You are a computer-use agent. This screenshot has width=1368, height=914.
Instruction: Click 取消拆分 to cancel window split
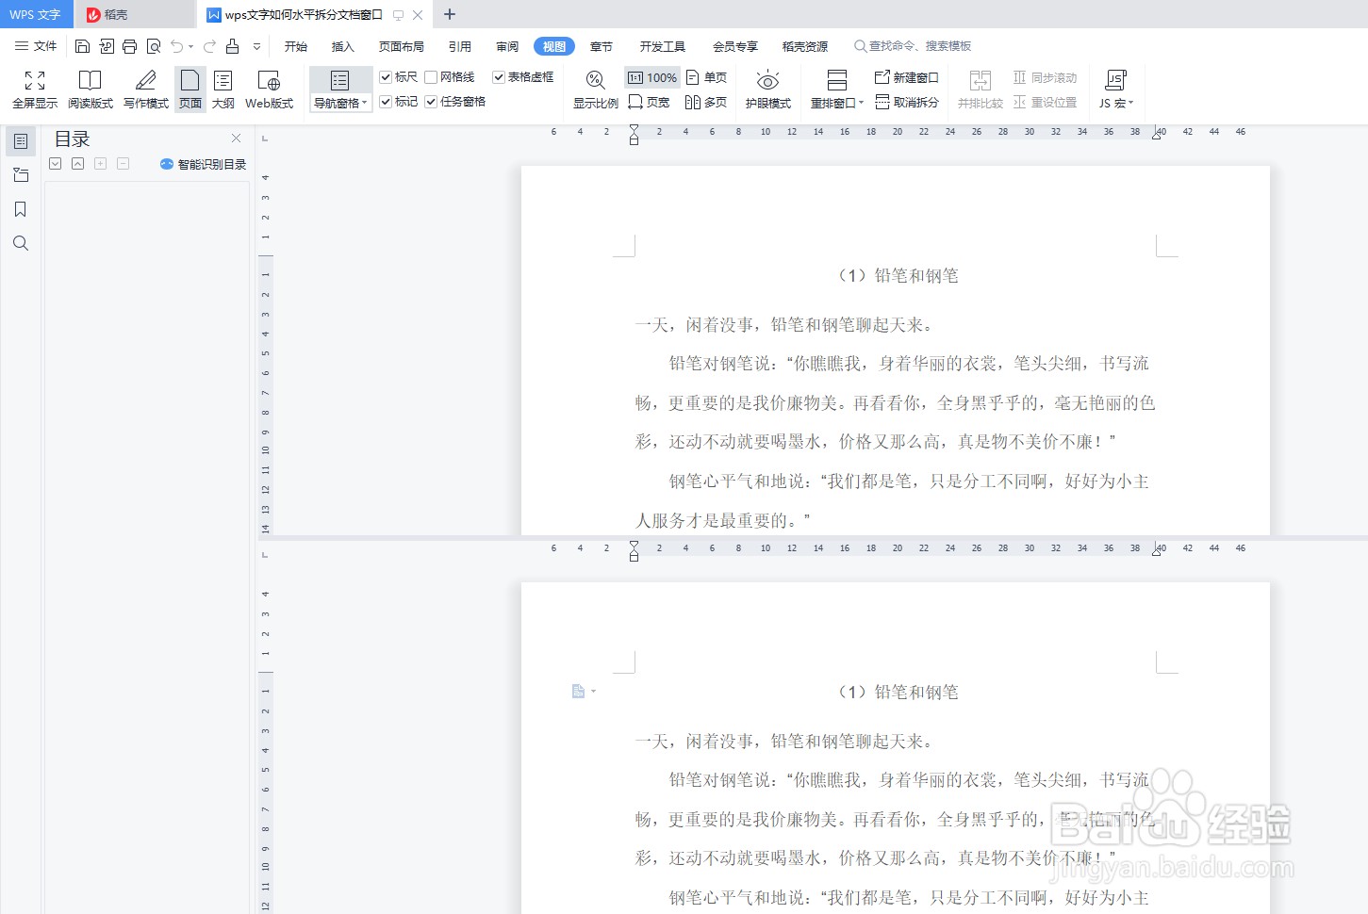(x=906, y=101)
